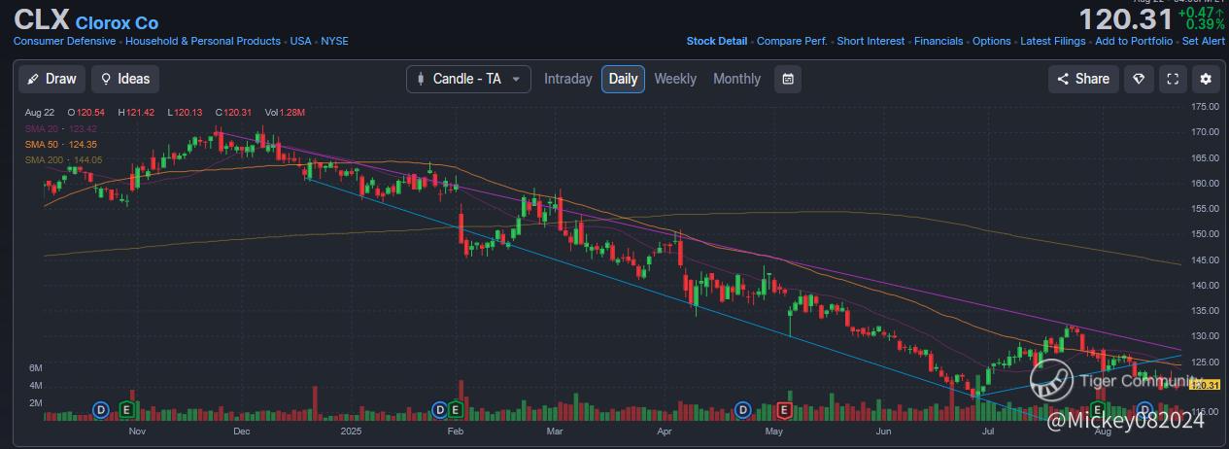The height and width of the screenshot is (449, 1229).
Task: Open chart settings gear icon
Action: tap(1206, 79)
